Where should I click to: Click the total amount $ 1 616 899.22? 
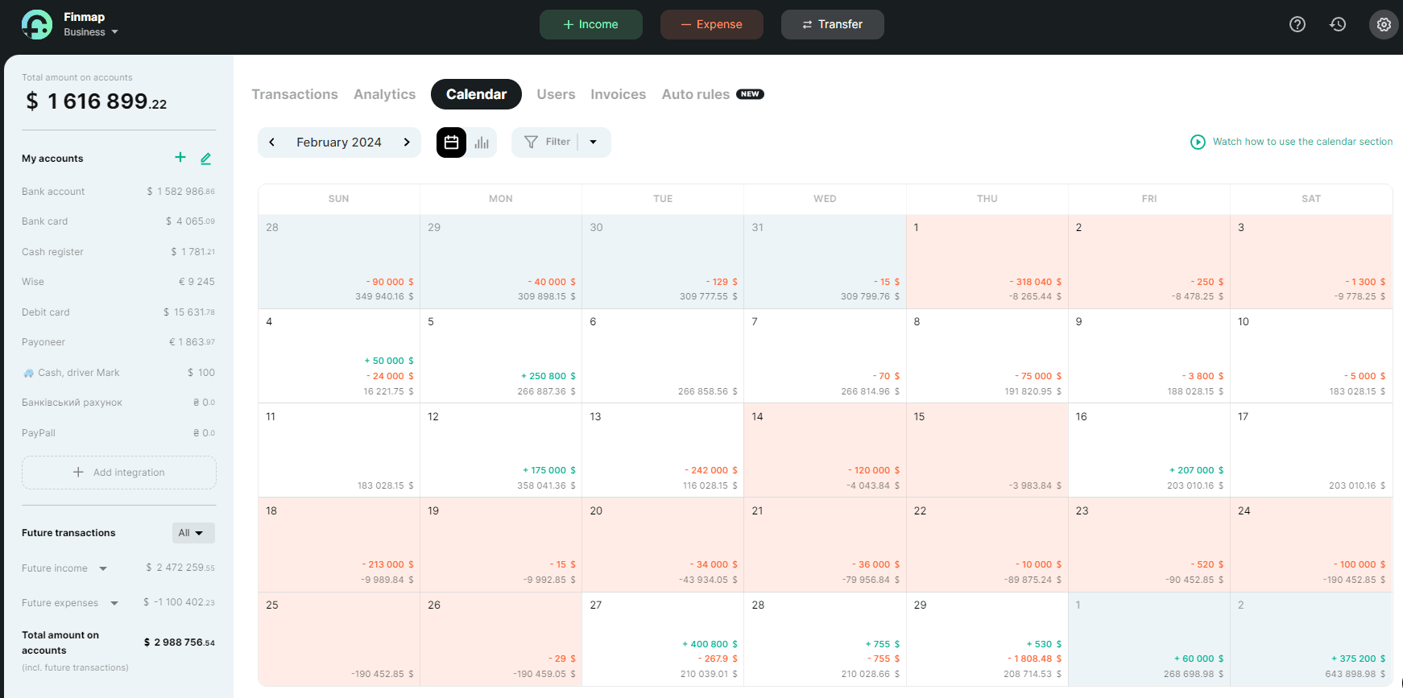pos(97,101)
